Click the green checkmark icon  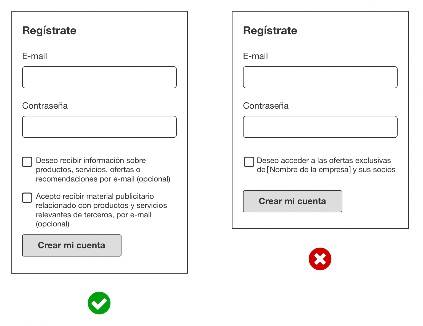click(x=99, y=303)
